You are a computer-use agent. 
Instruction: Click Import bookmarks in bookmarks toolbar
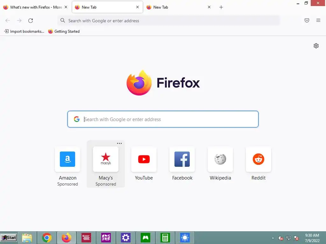pyautogui.click(x=24, y=31)
